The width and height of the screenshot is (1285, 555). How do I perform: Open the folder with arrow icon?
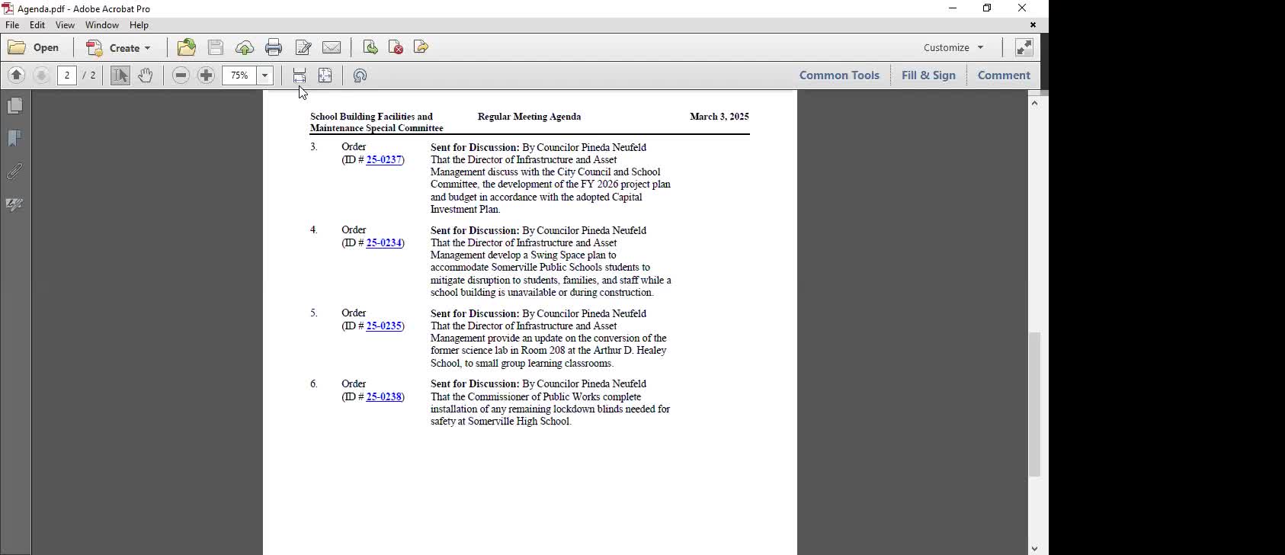tap(187, 47)
